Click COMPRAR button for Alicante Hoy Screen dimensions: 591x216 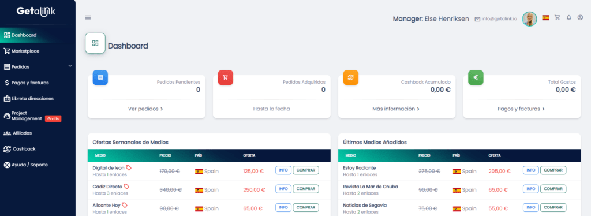[x=306, y=208]
